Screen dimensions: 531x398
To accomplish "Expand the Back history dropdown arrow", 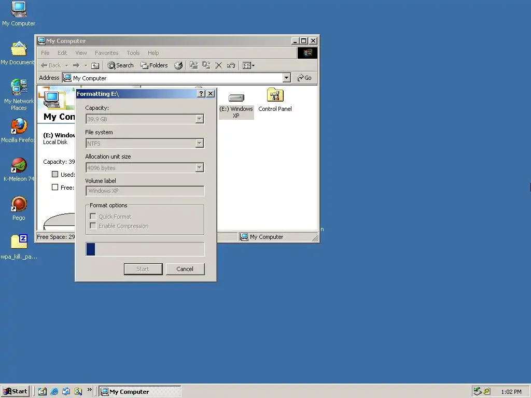I will coord(67,65).
